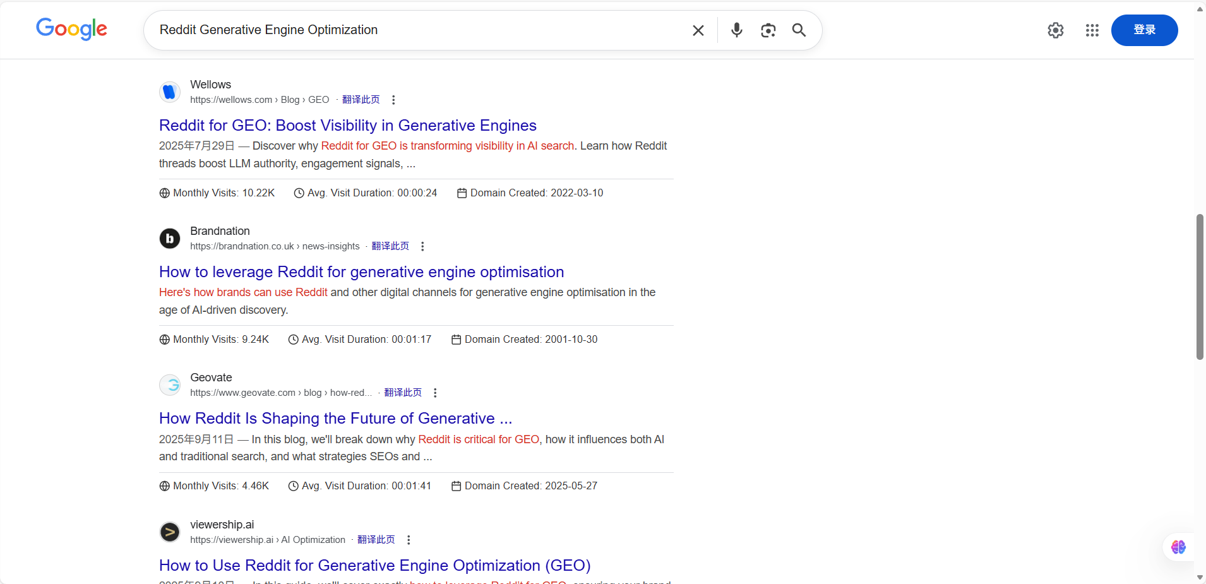Clear the search box text
1206x584 pixels.
[x=698, y=30]
